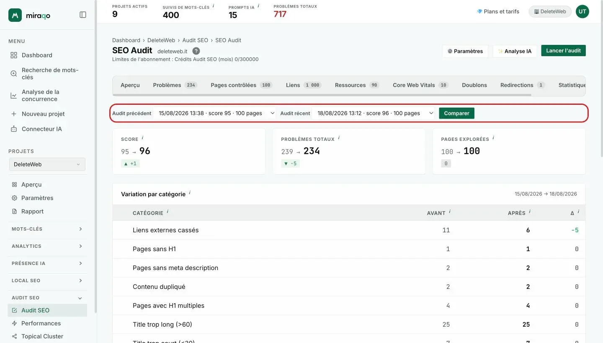
Task: Click the miraqo logo icon
Action: 15,15
